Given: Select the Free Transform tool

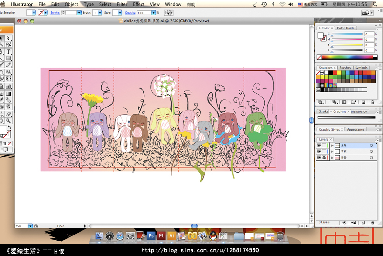Looking at the screenshot, I should [x=8, y=79].
